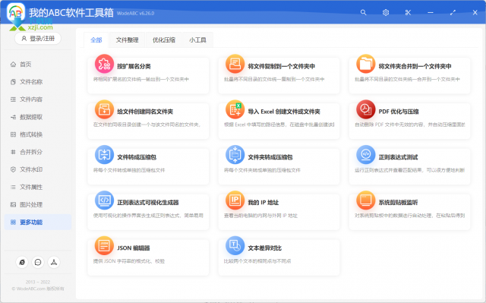The image size is (486, 303).
Task: Open 文件名称 in the sidebar
Action: (x=38, y=82)
